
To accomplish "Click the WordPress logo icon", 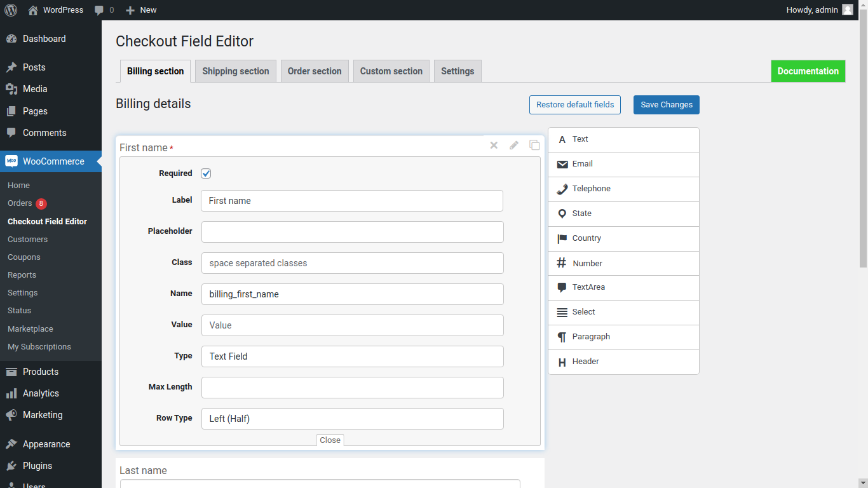I will click(x=11, y=10).
